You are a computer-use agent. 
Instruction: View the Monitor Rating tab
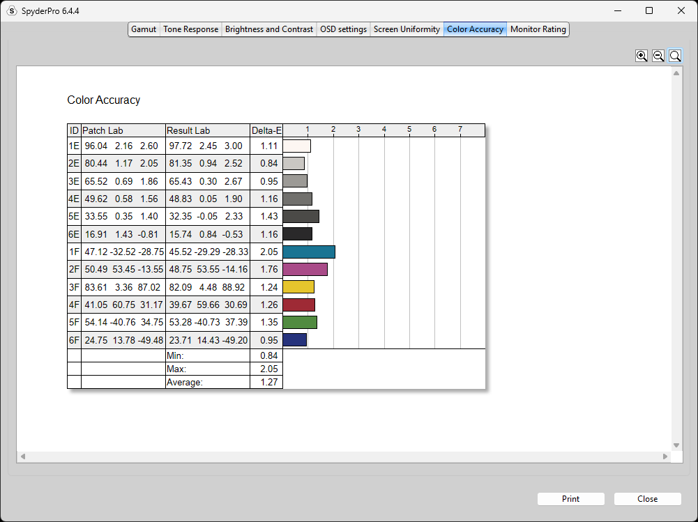pos(538,29)
